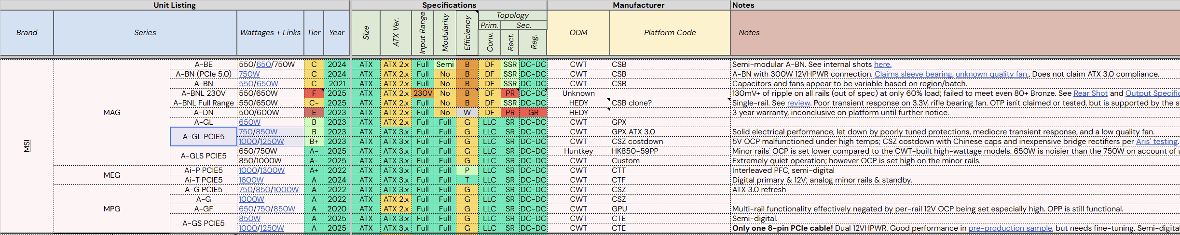Select the ODM column header
Image resolution: width=1180 pixels, height=235 pixels.
point(578,33)
